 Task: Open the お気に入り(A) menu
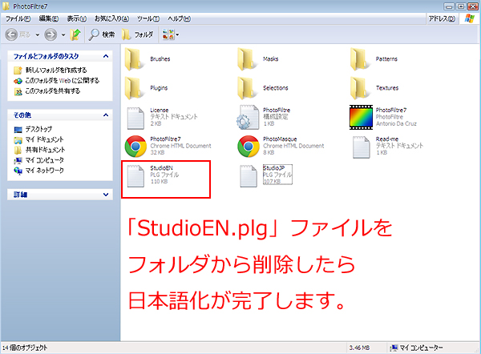[111, 18]
